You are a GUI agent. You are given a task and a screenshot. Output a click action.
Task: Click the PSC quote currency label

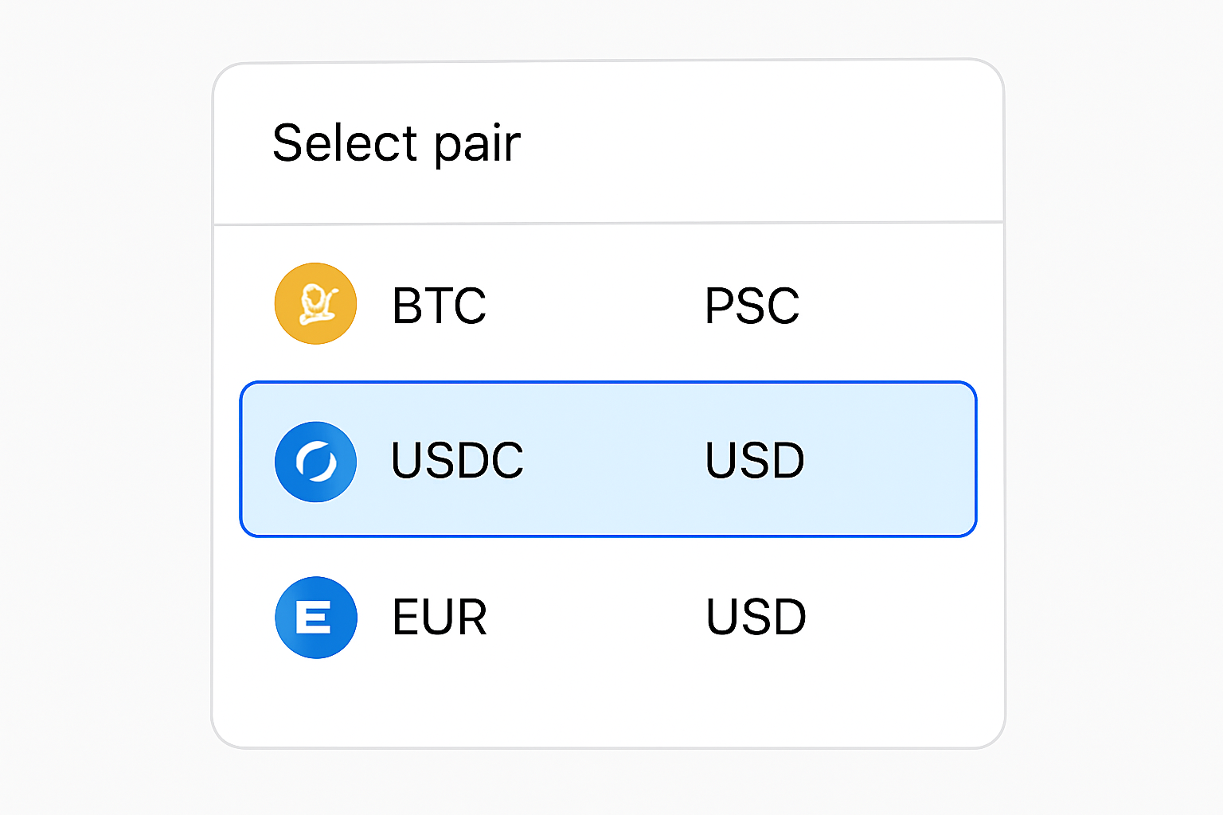pos(752,306)
